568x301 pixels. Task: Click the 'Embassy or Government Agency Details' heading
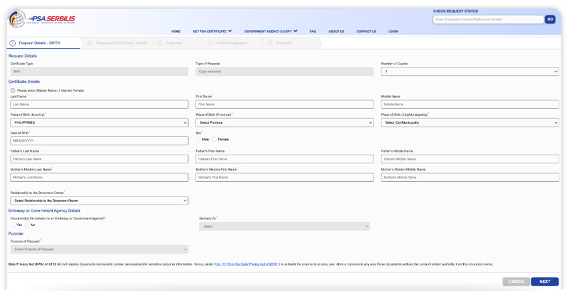coord(44,211)
